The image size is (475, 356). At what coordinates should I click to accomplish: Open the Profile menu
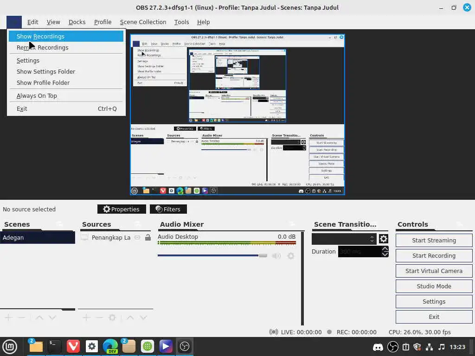click(x=103, y=22)
